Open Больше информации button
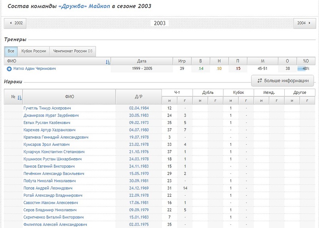 283,81
